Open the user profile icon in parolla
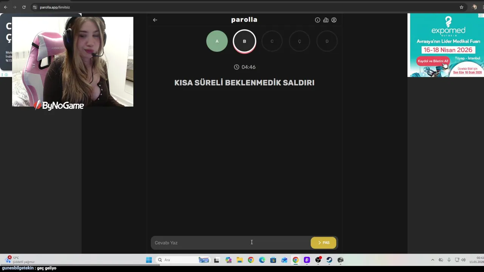Image resolution: width=484 pixels, height=272 pixels. point(334,20)
